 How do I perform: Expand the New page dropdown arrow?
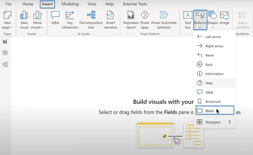pos(11,28)
